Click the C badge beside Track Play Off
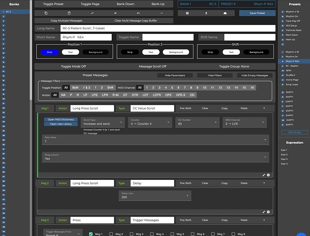310x236 pixels. point(283,21)
